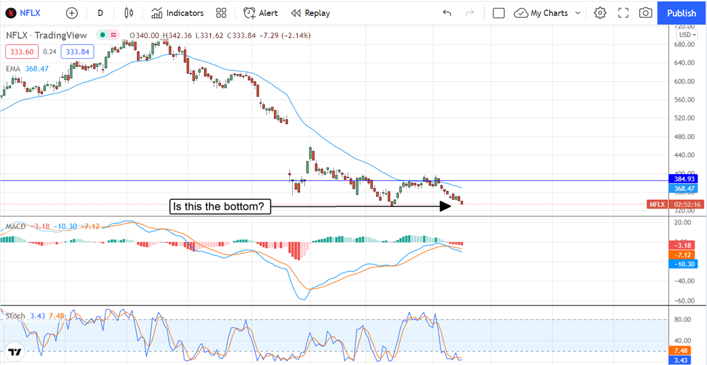Image resolution: width=707 pixels, height=365 pixels.
Task: Open the Indicators menu
Action: (x=177, y=13)
